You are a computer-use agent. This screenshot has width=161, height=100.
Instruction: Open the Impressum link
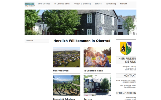(30, 6)
